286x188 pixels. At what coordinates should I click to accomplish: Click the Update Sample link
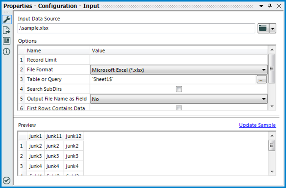pyautogui.click(x=257, y=125)
